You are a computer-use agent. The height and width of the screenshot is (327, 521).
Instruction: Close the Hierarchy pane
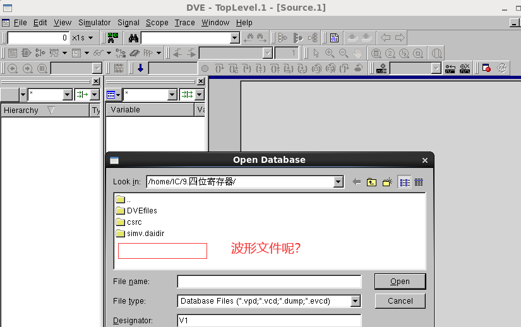(x=96, y=81)
